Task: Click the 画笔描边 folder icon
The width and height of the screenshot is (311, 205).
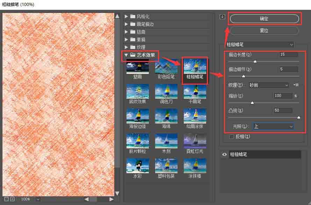Action: click(133, 24)
